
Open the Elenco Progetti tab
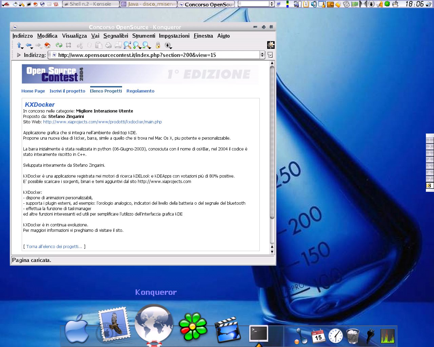[x=106, y=91]
